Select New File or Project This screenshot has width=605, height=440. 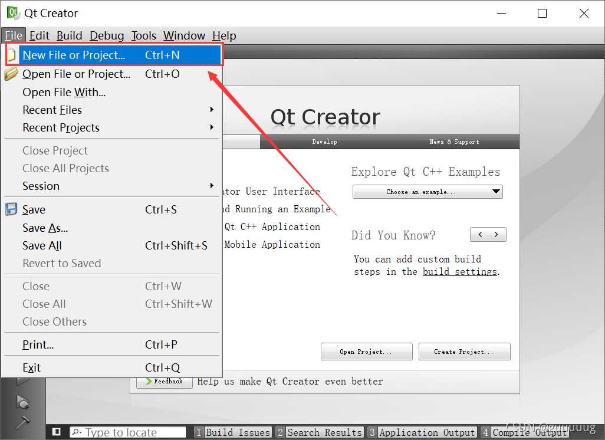tap(114, 55)
